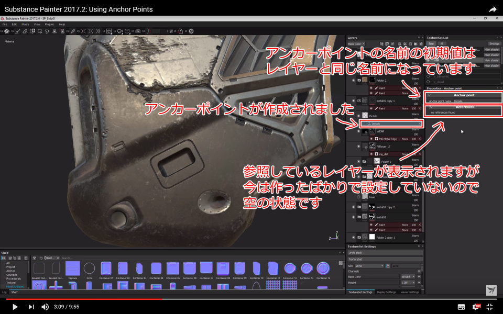Viewport: 503px width, 314px height.
Task: Toggle visibility of metal02 copy 2
Action: coord(354,207)
